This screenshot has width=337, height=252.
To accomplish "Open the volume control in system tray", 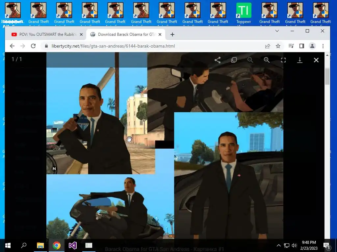I will (x=294, y=245).
